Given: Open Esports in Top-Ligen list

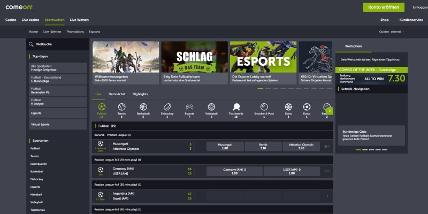Looking at the screenshot, I should tap(58, 113).
